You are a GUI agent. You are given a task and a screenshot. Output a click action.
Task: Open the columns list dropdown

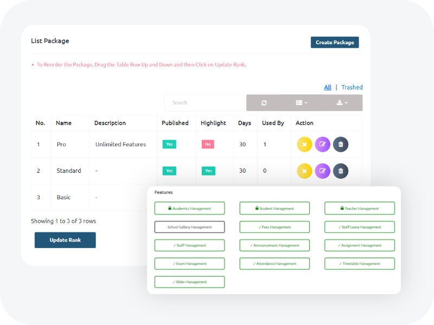pos(302,103)
